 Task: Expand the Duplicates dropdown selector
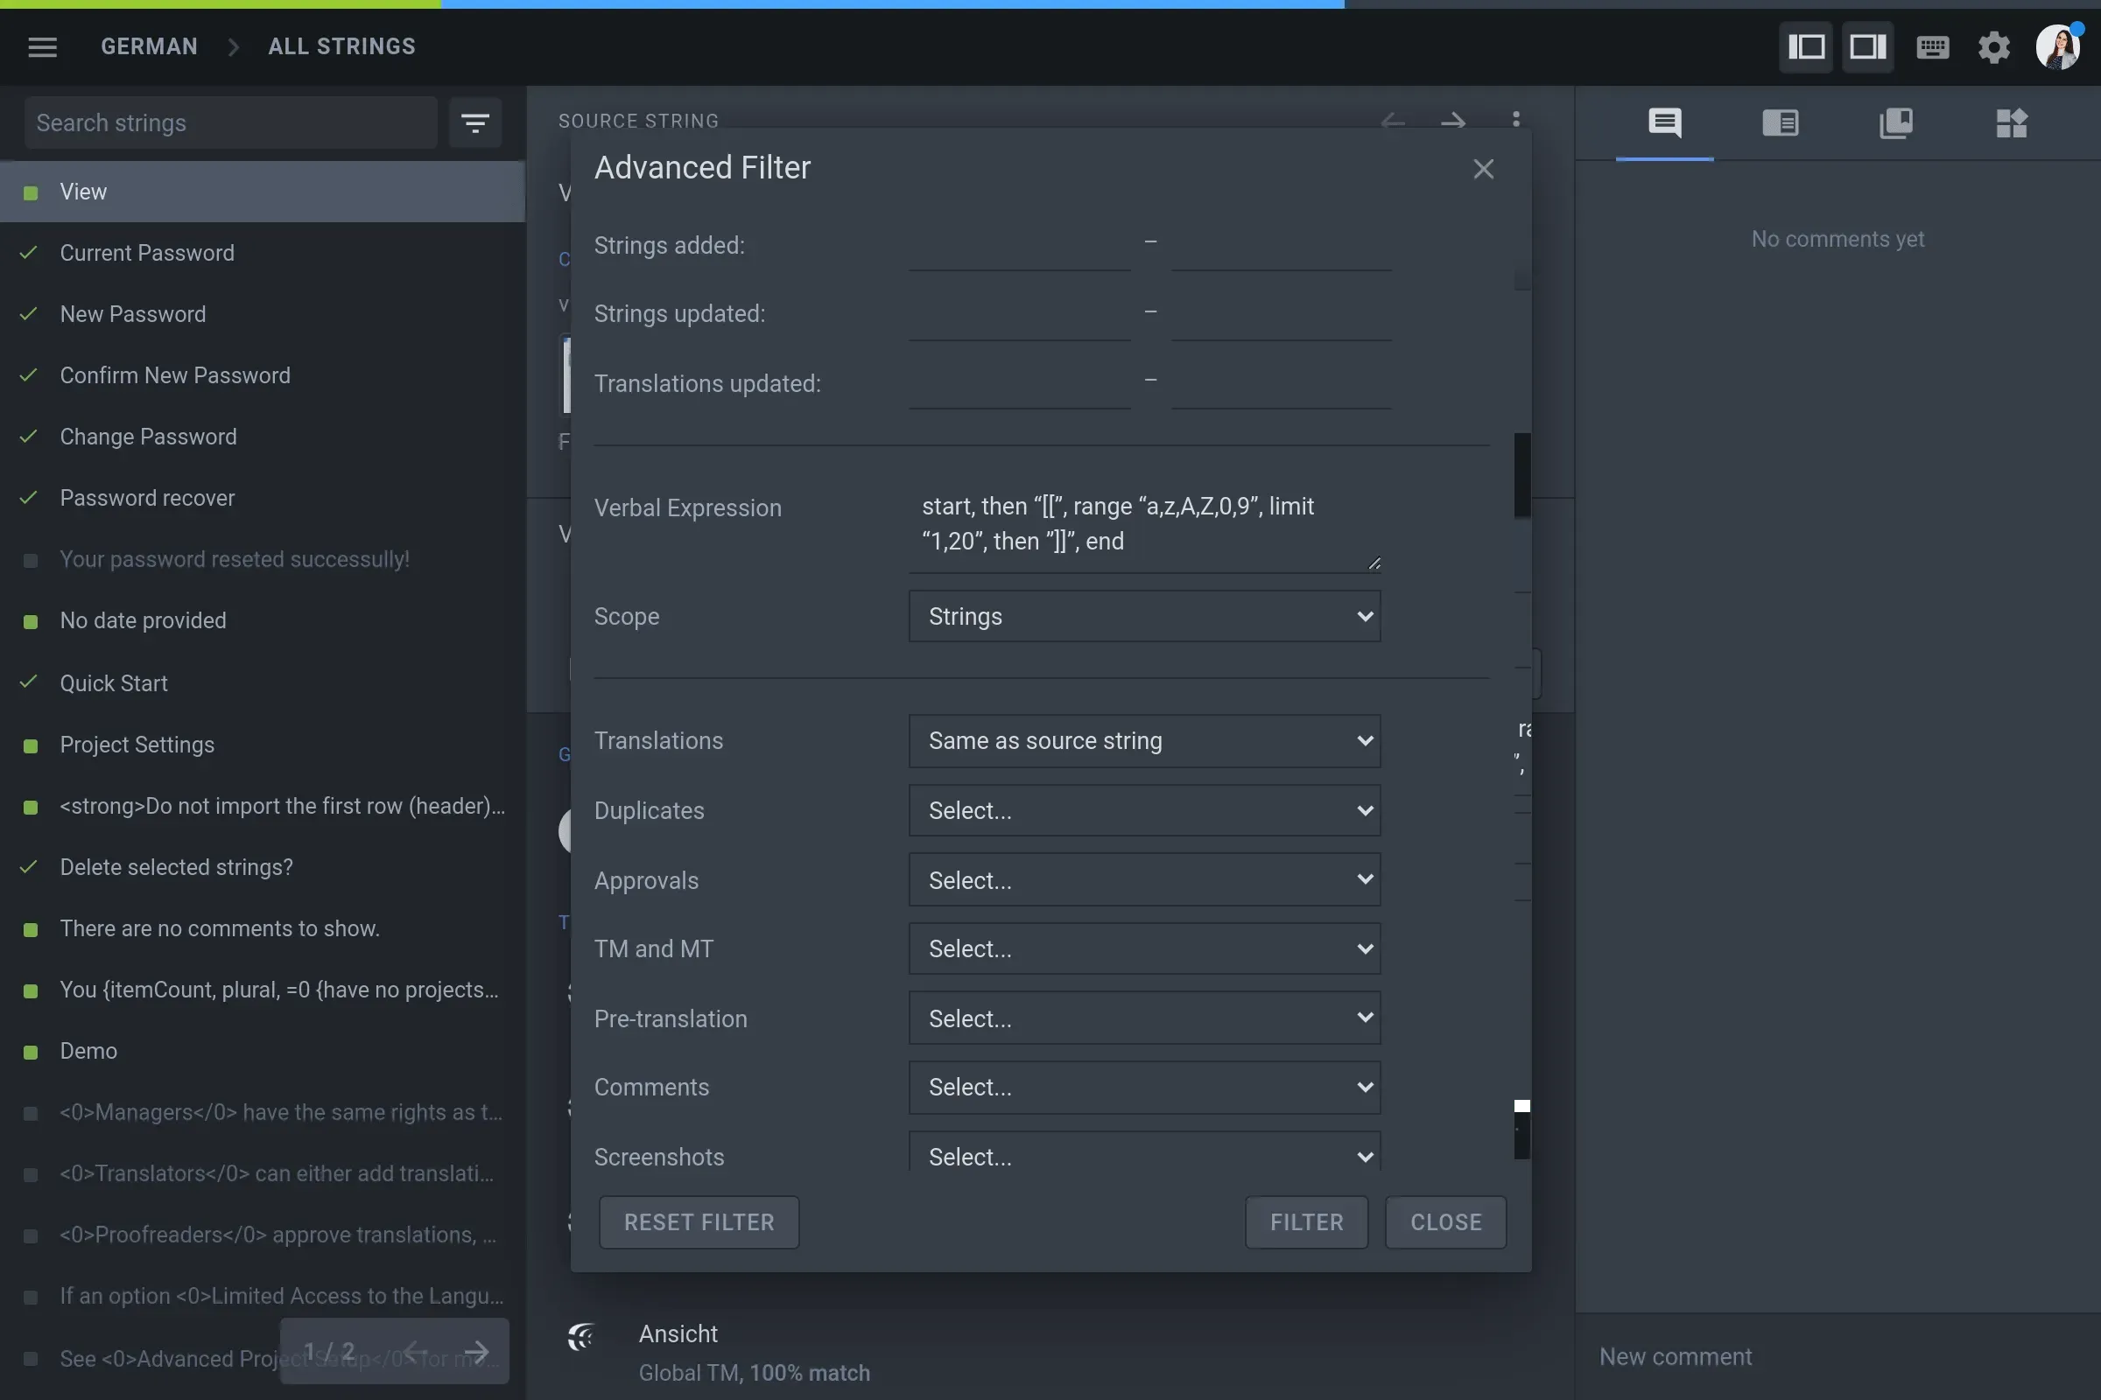[1144, 809]
